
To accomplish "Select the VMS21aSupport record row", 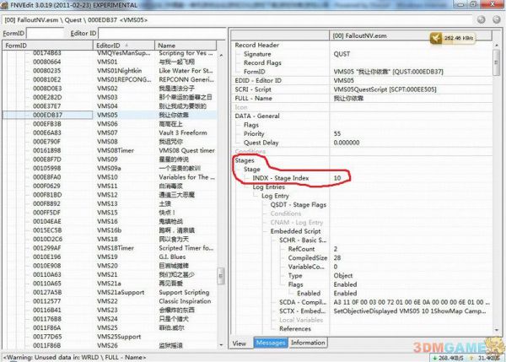I will pyautogui.click(x=110, y=293).
